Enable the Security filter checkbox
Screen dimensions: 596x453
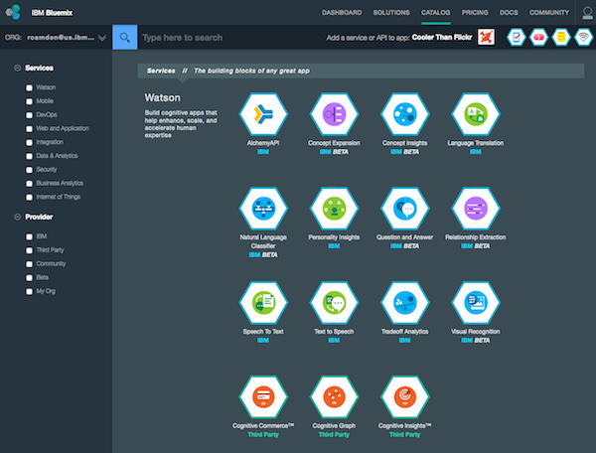(29, 170)
